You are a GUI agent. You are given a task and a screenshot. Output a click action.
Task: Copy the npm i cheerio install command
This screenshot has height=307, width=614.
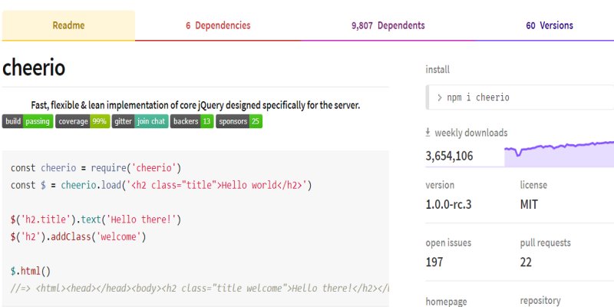coord(520,97)
